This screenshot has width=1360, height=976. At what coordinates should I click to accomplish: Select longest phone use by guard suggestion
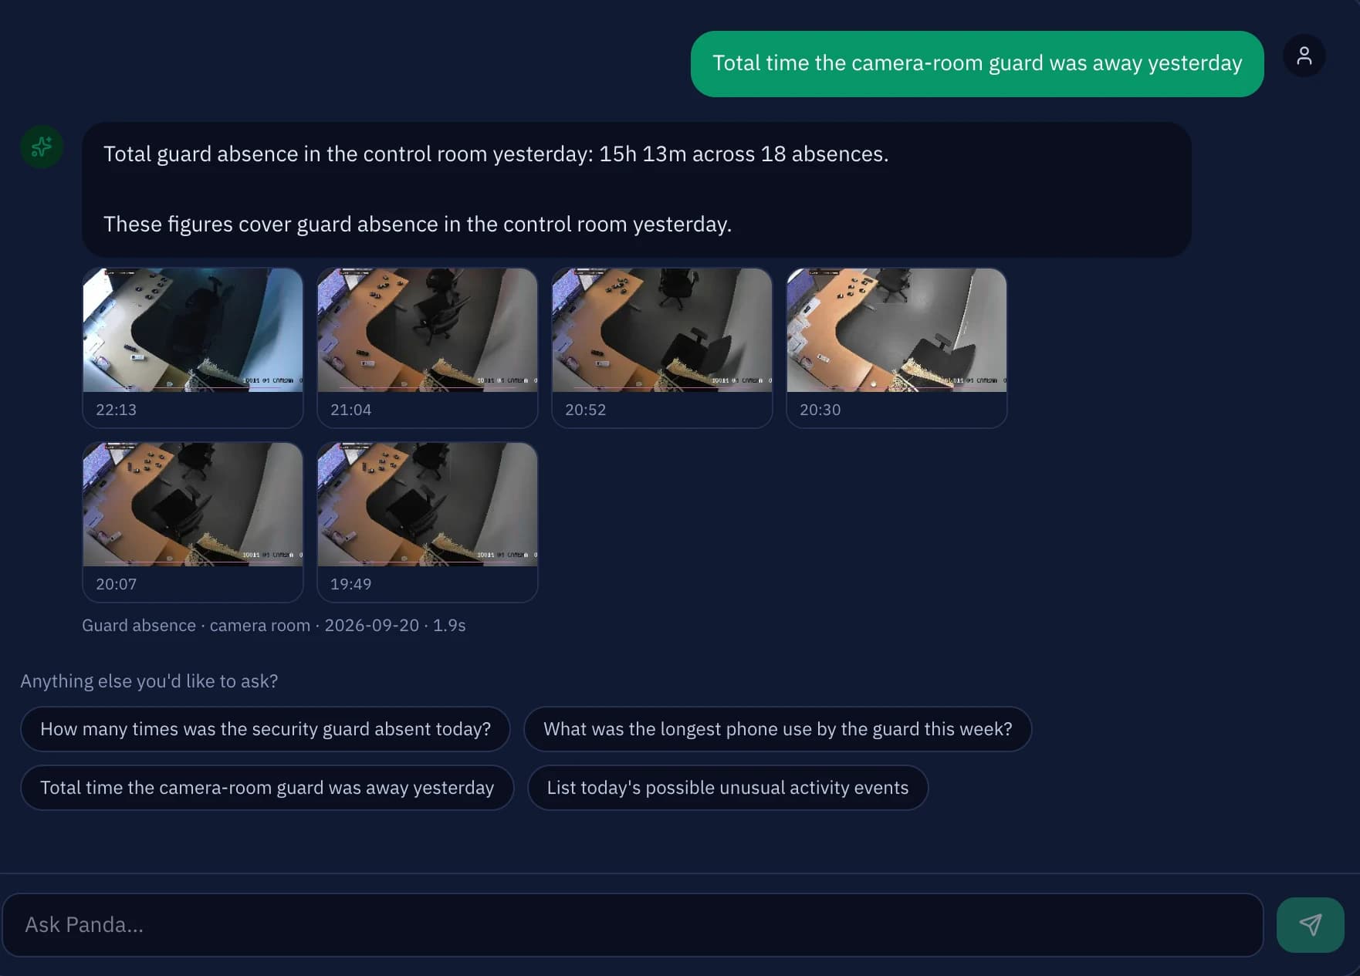[777, 729]
